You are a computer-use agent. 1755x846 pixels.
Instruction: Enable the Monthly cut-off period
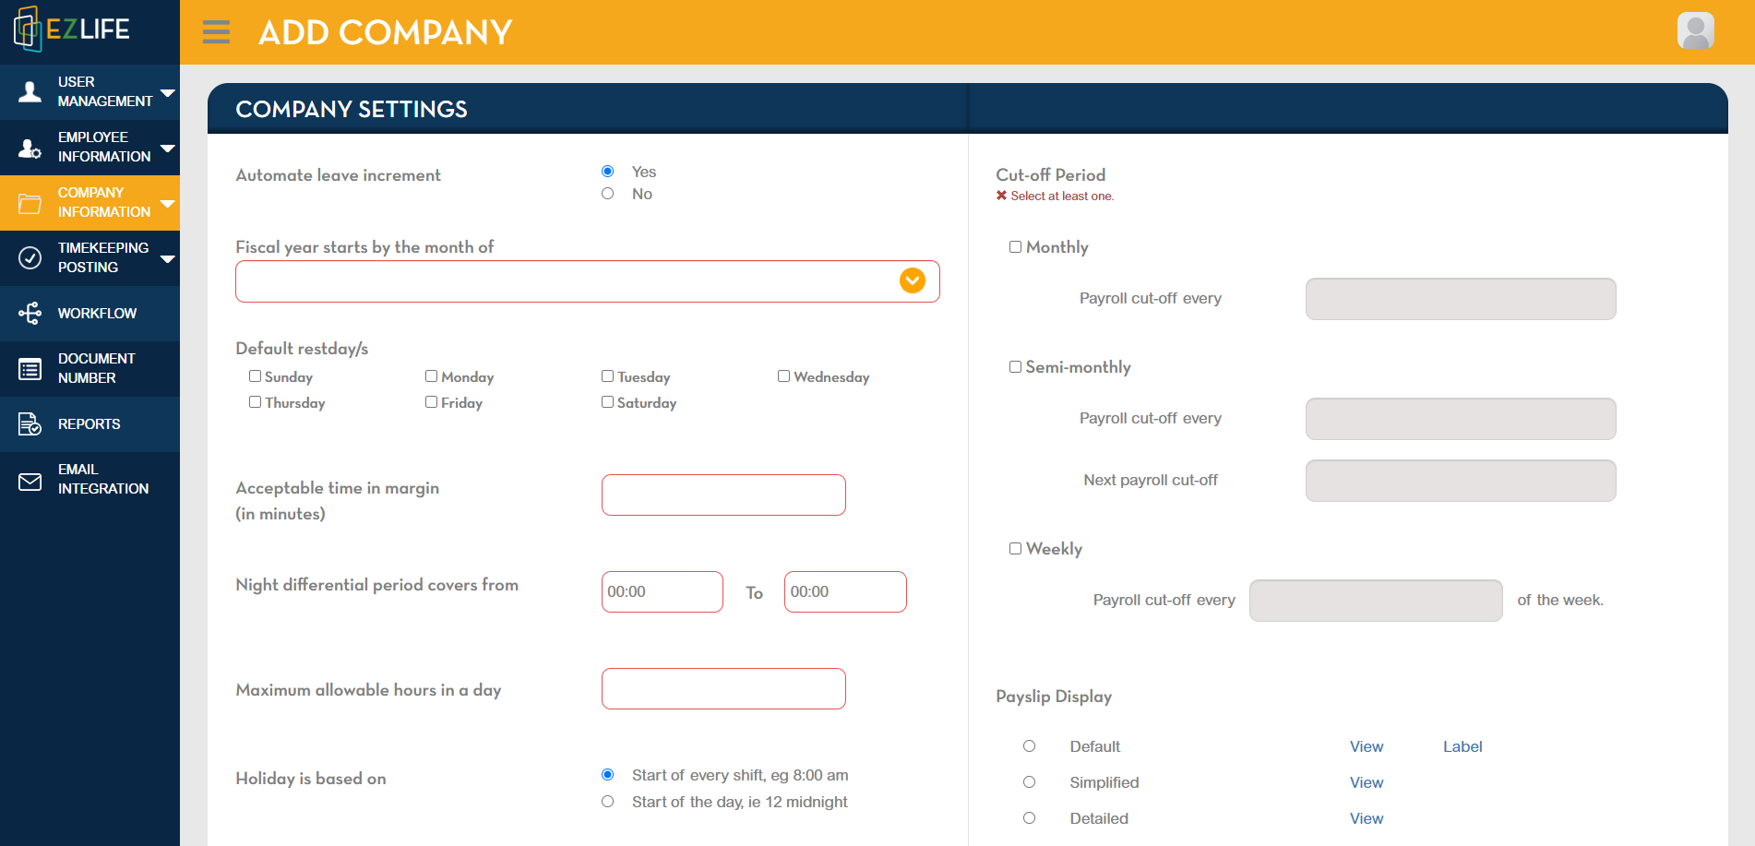point(1015,247)
